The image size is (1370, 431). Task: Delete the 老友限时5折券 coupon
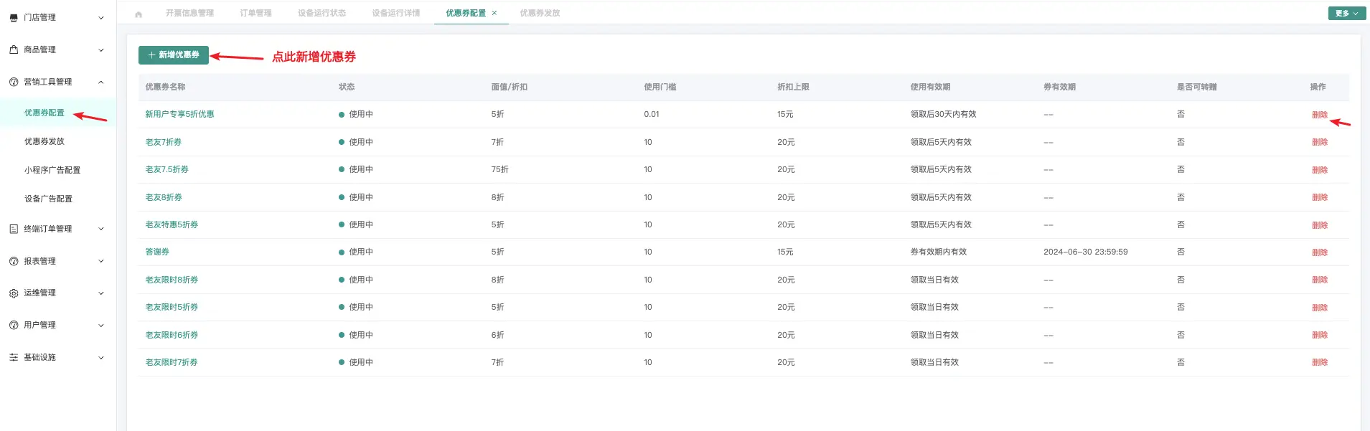coord(1319,308)
